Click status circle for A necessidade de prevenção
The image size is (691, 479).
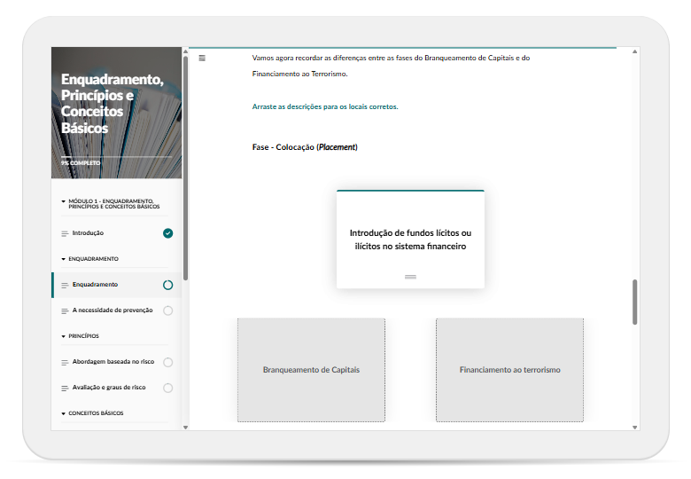(168, 310)
